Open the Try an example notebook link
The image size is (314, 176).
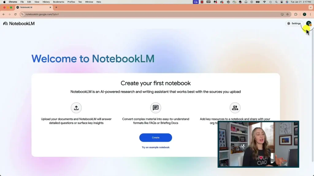coord(155,147)
